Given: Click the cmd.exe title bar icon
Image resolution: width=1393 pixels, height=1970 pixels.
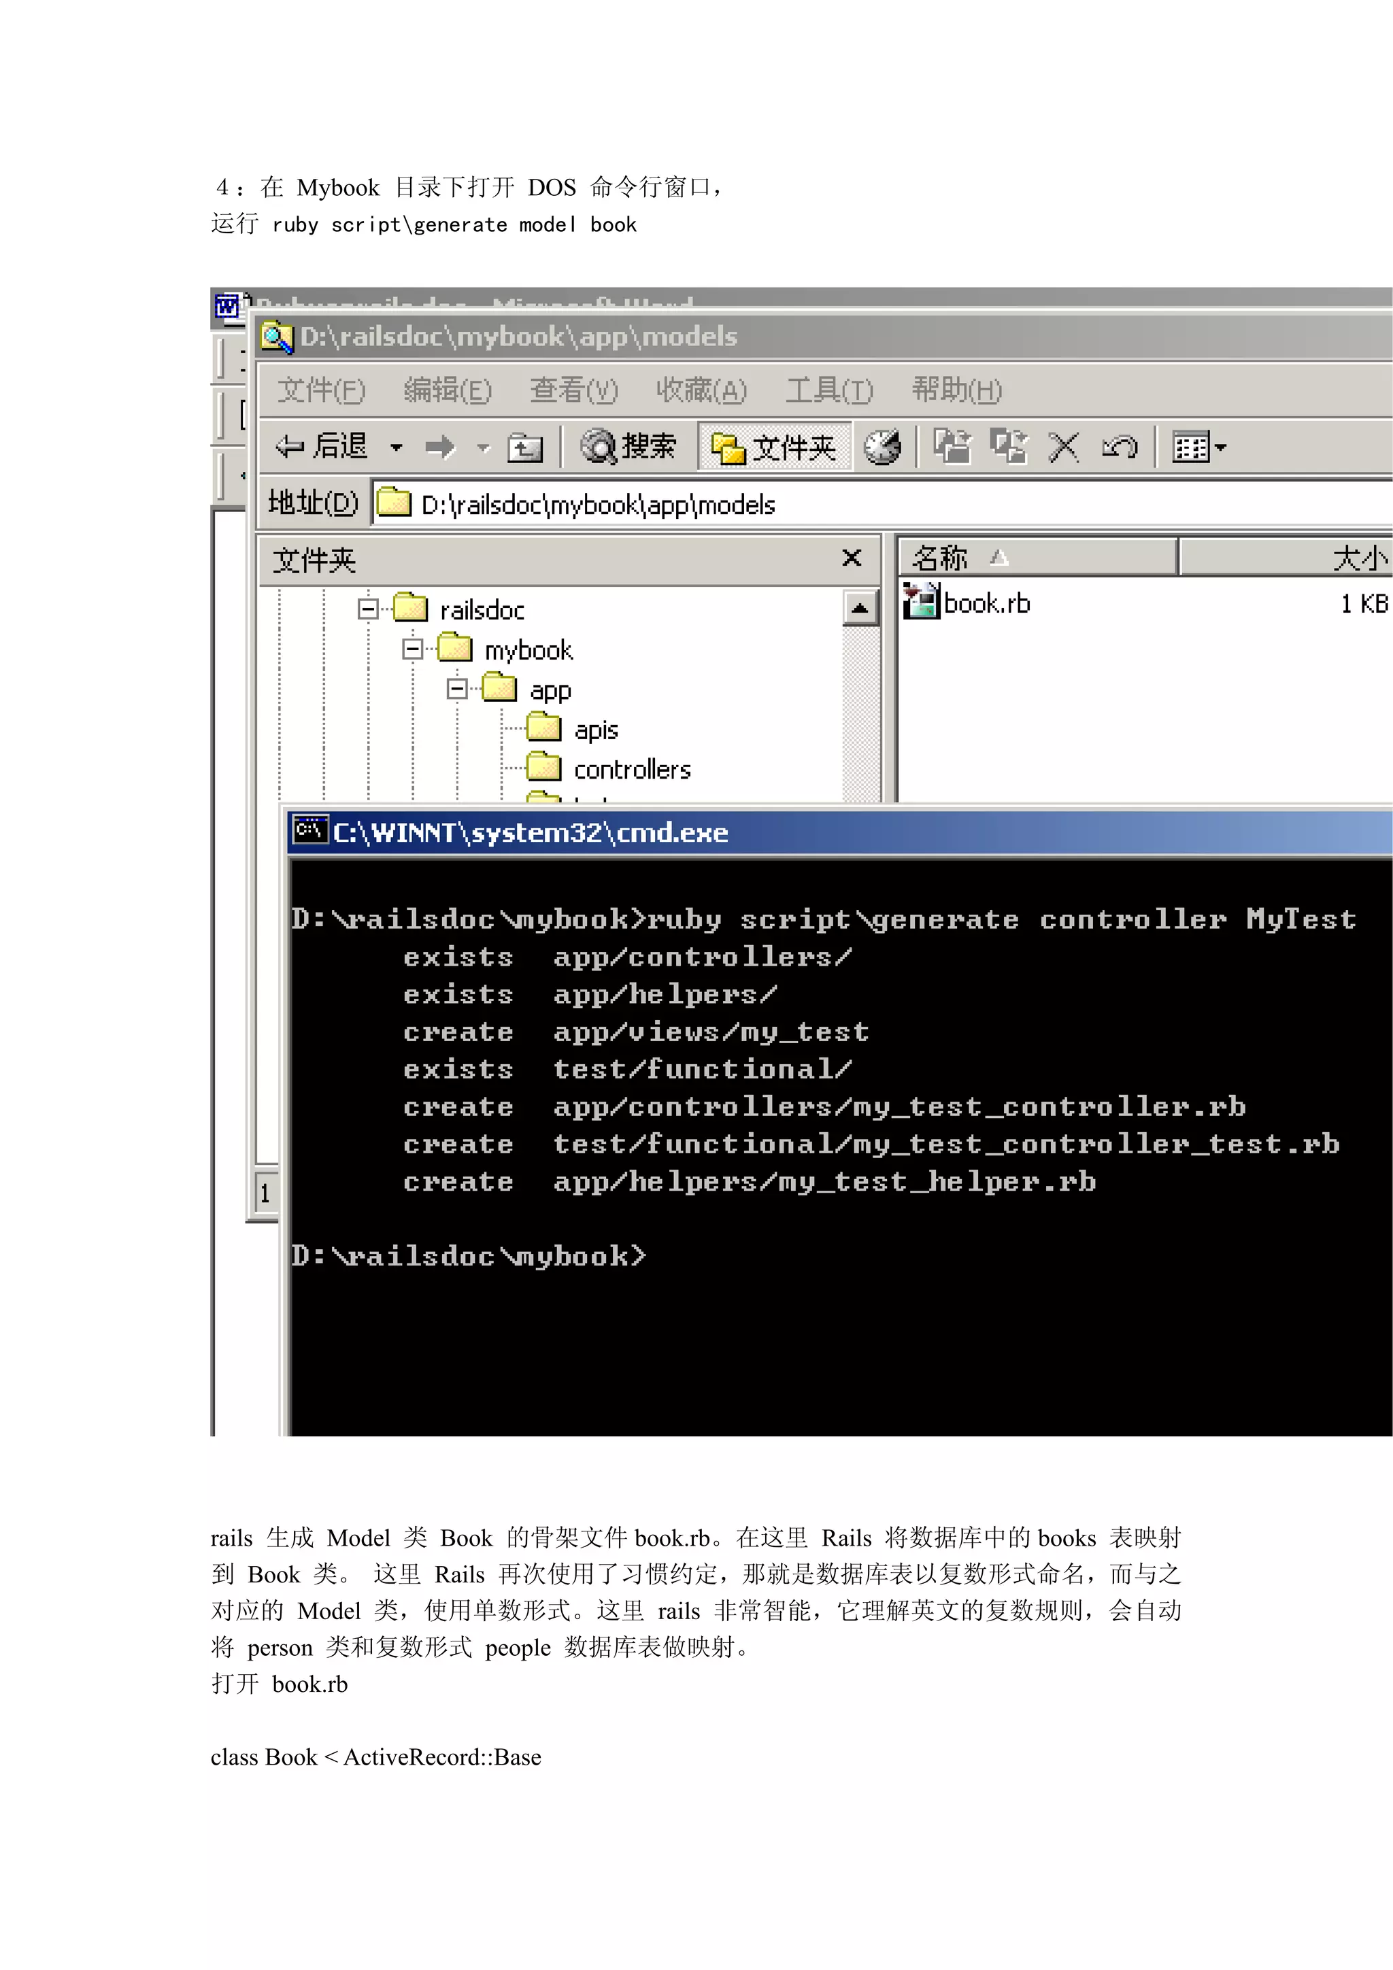Looking at the screenshot, I should click(x=310, y=830).
